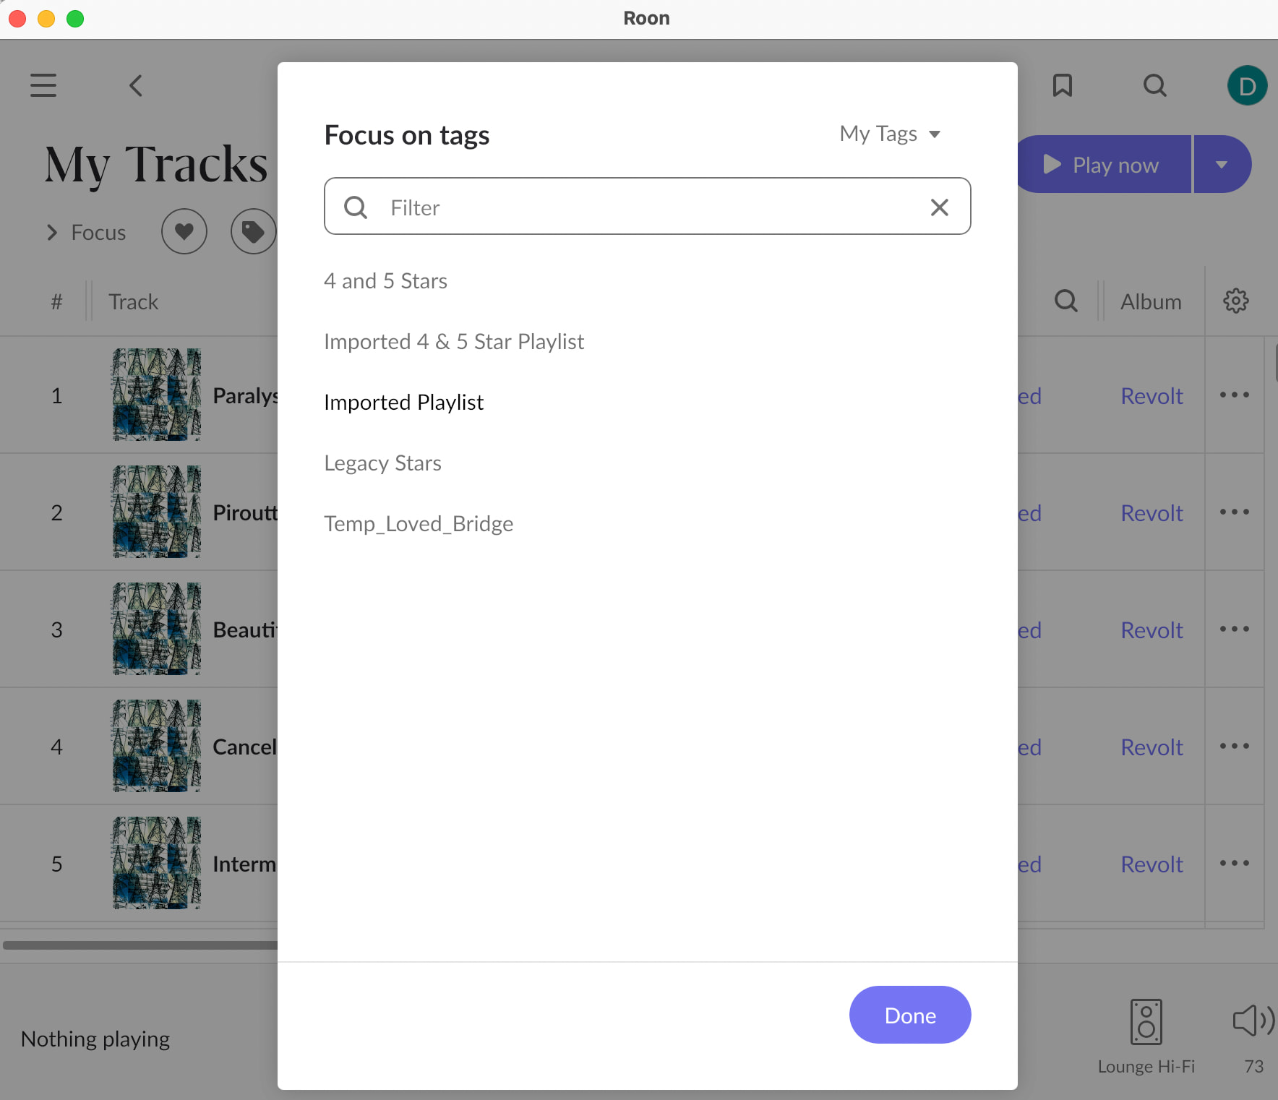The width and height of the screenshot is (1278, 1100).
Task: Open more options for track 1
Action: [x=1234, y=395]
